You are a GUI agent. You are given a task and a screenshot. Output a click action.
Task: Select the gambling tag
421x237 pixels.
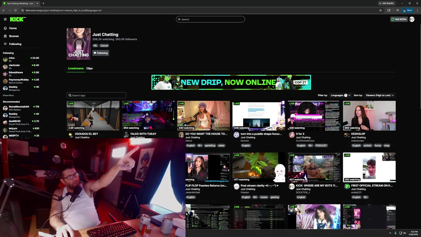pyautogui.click(x=210, y=145)
